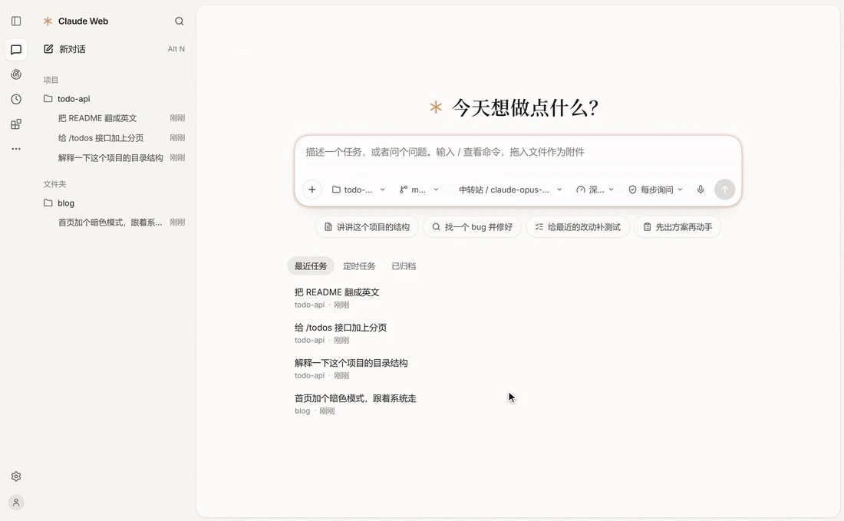This screenshot has height=521, width=844.
Task: Click the search magnifier in sidebar header
Action: click(180, 21)
